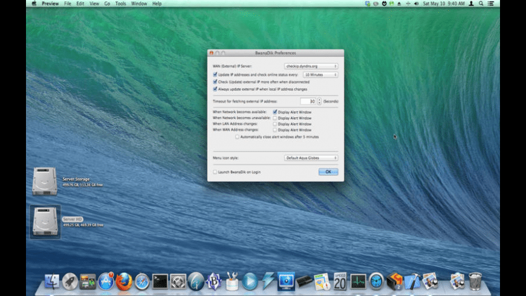Open the Window menu
The height and width of the screenshot is (296, 526).
coord(139,4)
